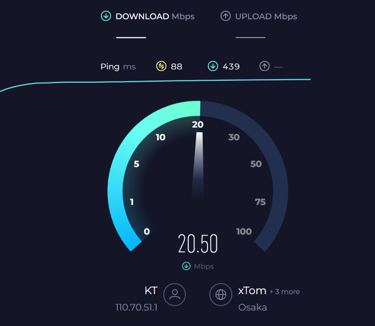Click the speedometer needle
Image resolution: width=375 pixels, height=326 pixels.
click(x=198, y=165)
